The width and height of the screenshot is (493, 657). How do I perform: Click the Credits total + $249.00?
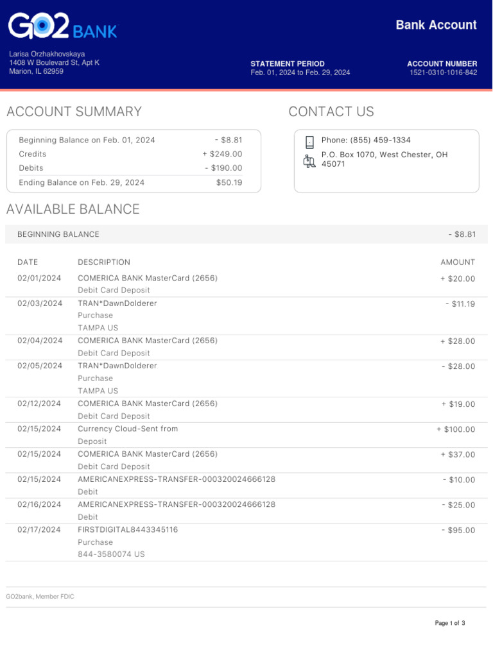[222, 154]
